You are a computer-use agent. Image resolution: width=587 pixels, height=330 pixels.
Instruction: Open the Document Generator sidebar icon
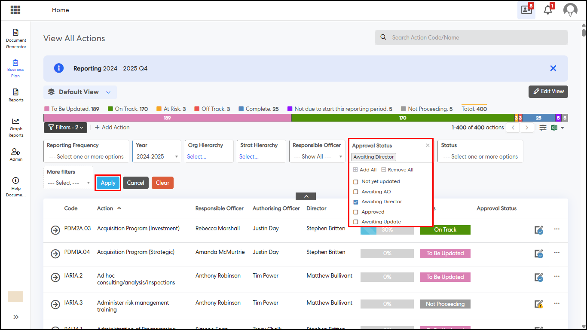coord(16,38)
